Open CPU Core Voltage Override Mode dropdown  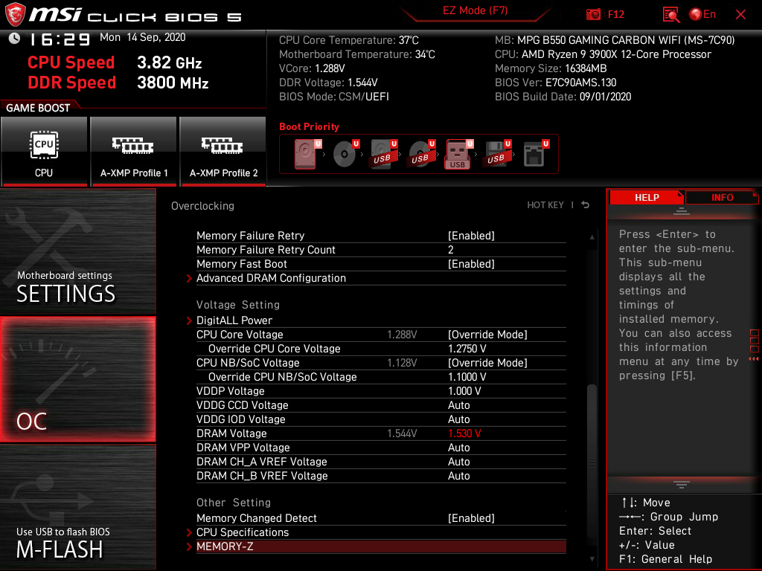click(x=487, y=335)
